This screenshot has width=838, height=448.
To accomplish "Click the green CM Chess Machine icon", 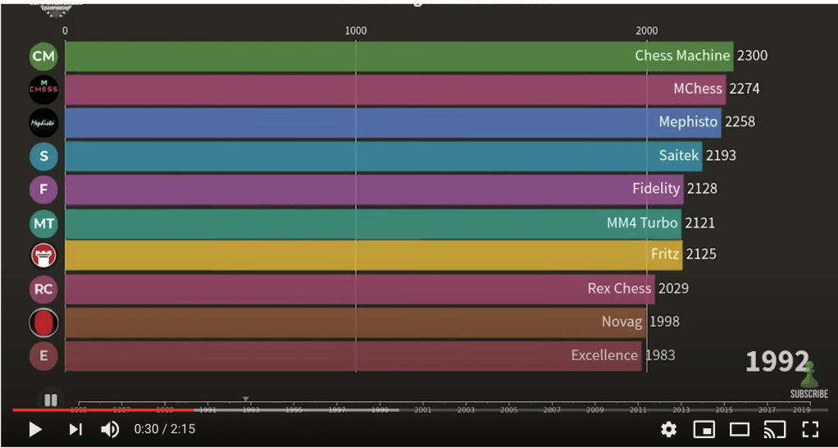I will pyautogui.click(x=43, y=57).
